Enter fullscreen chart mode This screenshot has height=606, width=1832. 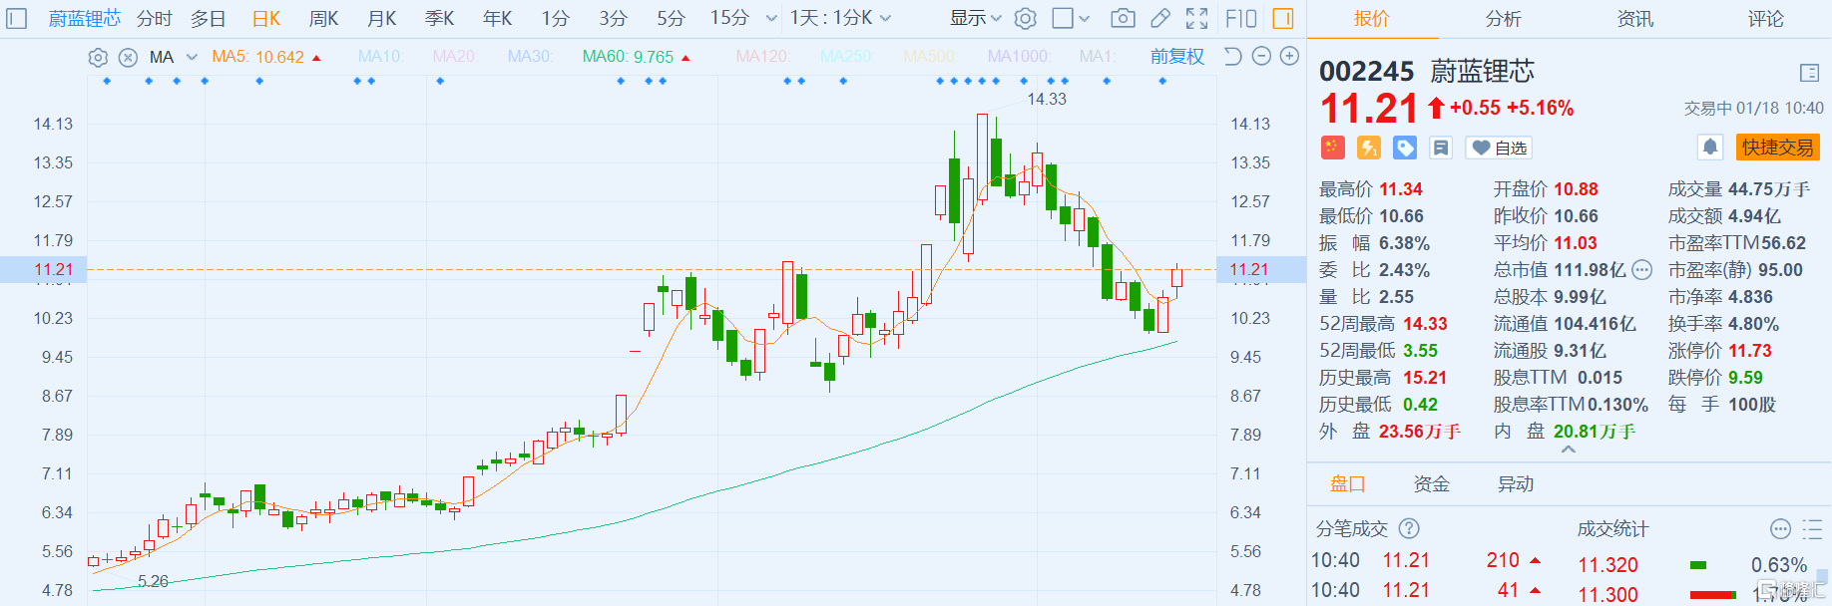(x=1196, y=19)
